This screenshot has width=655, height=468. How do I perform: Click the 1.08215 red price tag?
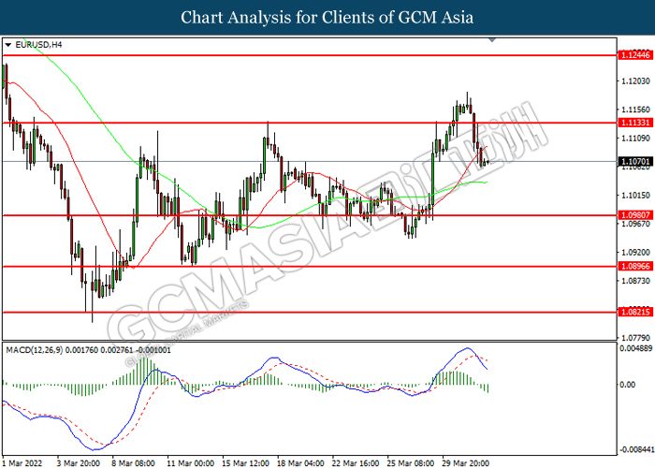[635, 312]
